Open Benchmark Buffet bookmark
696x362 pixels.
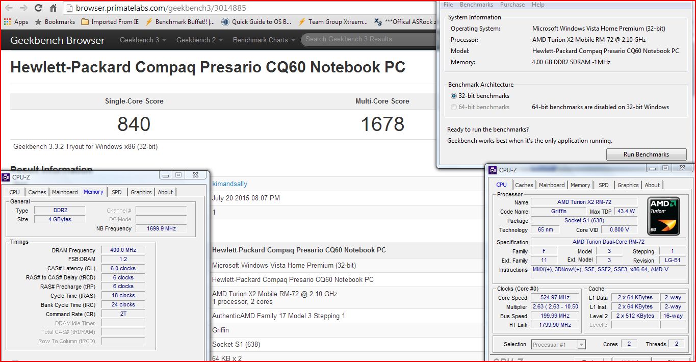point(180,22)
